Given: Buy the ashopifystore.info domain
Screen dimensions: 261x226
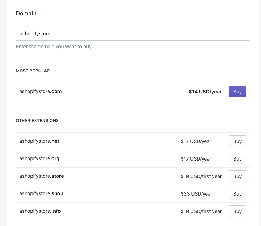Looking at the screenshot, I should [x=237, y=211].
